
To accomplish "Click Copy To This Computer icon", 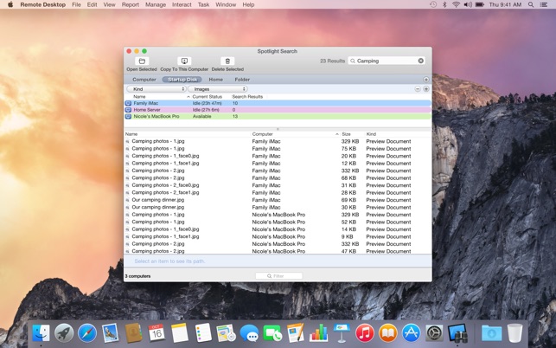I will point(184,61).
